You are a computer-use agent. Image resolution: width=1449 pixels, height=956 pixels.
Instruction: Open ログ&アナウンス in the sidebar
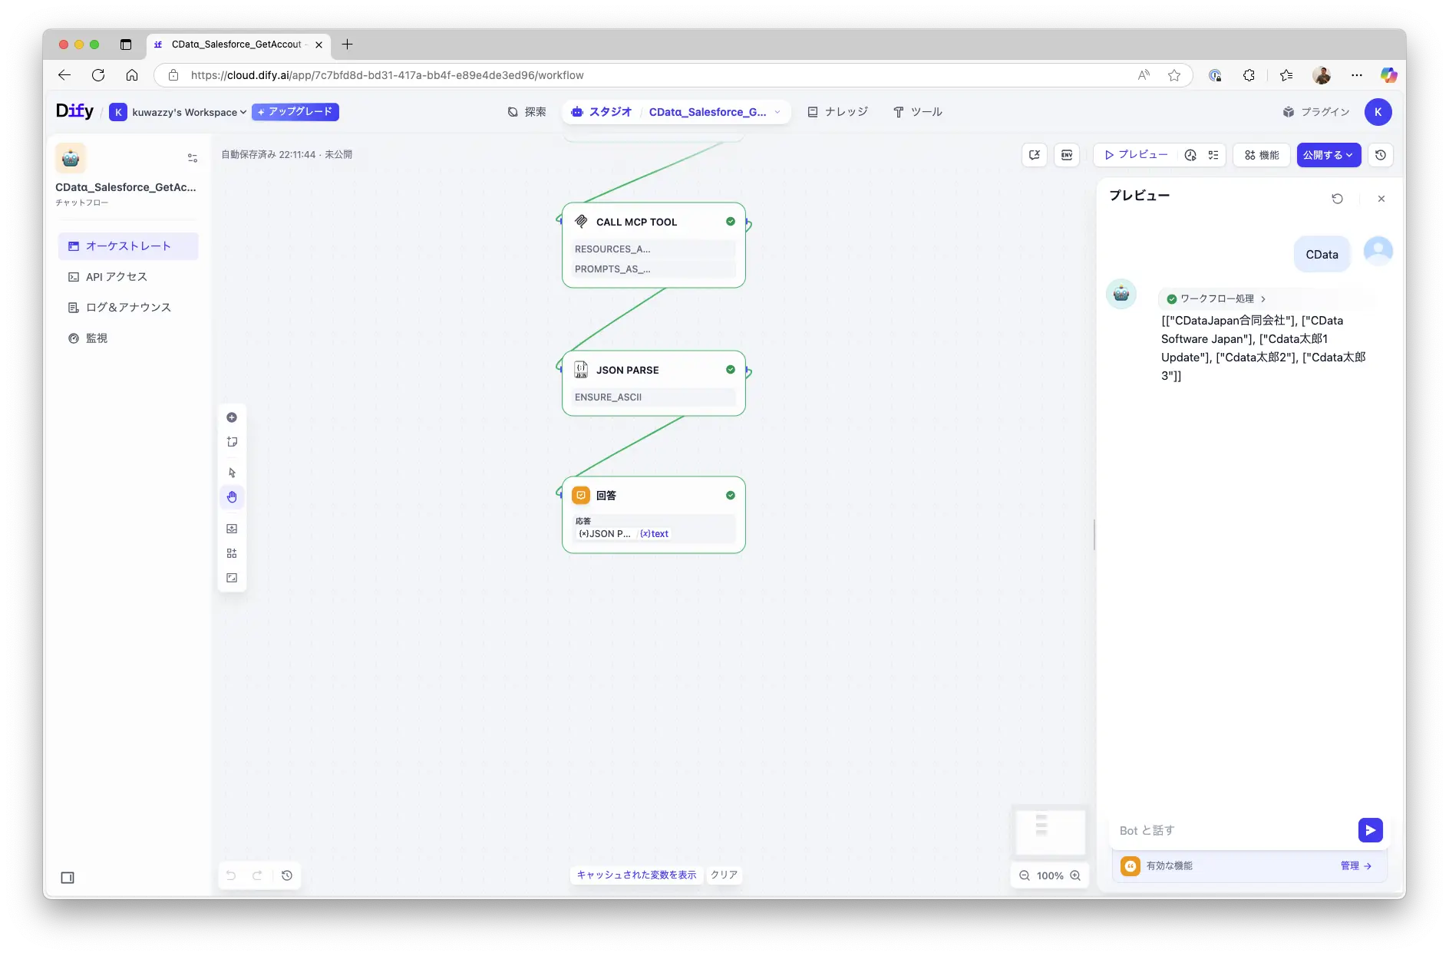pos(128,308)
